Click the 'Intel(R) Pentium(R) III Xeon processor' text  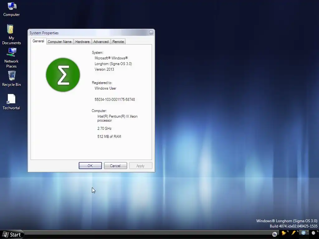point(117,118)
